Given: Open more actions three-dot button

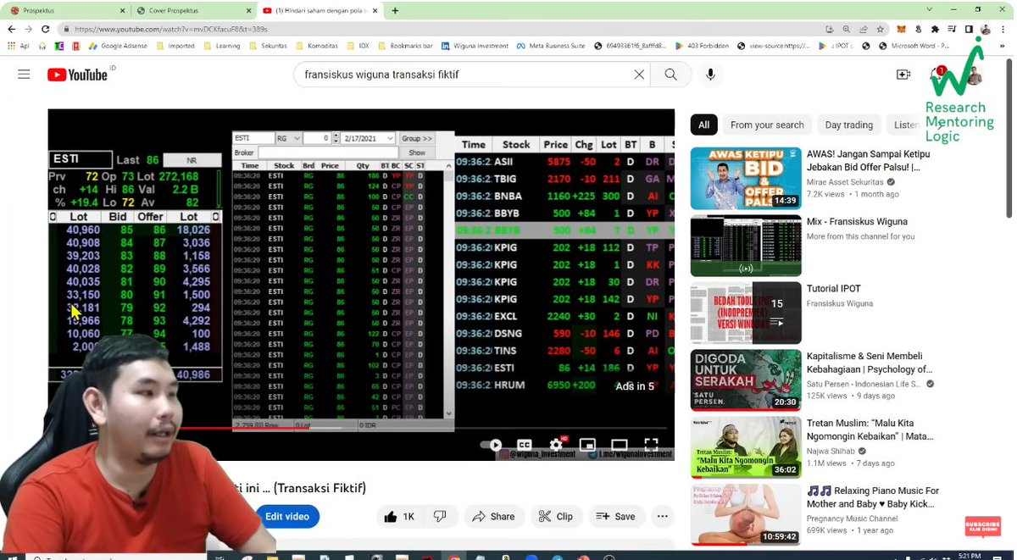Looking at the screenshot, I should click(x=662, y=516).
